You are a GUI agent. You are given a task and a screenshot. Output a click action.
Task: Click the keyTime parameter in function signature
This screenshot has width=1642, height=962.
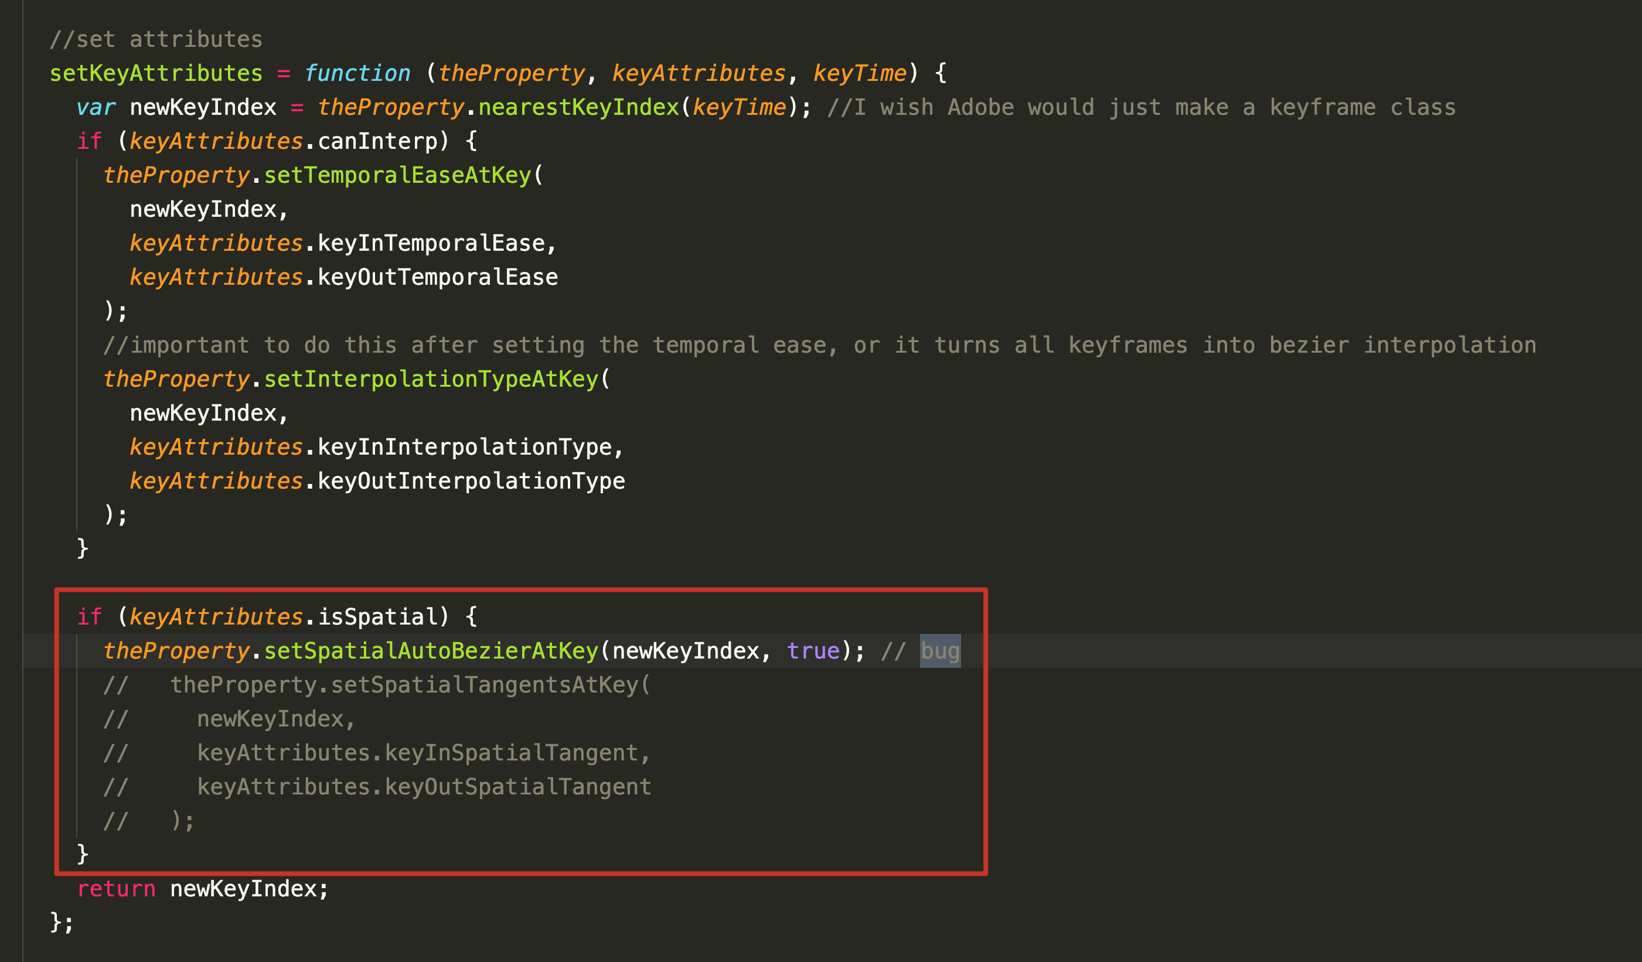coord(860,73)
